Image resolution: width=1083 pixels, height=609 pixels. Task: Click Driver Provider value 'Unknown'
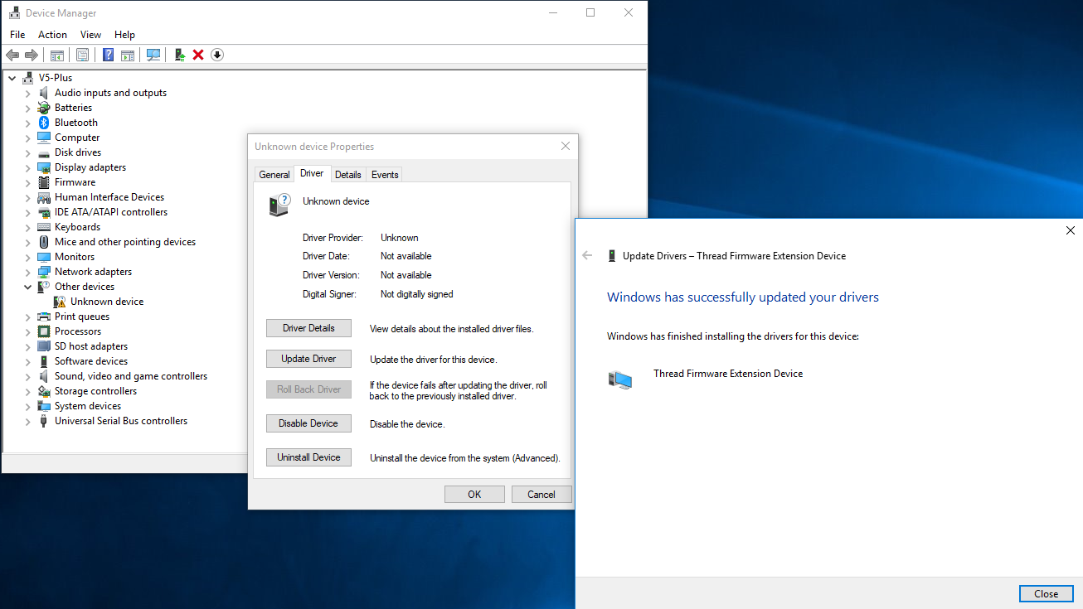[x=400, y=238]
